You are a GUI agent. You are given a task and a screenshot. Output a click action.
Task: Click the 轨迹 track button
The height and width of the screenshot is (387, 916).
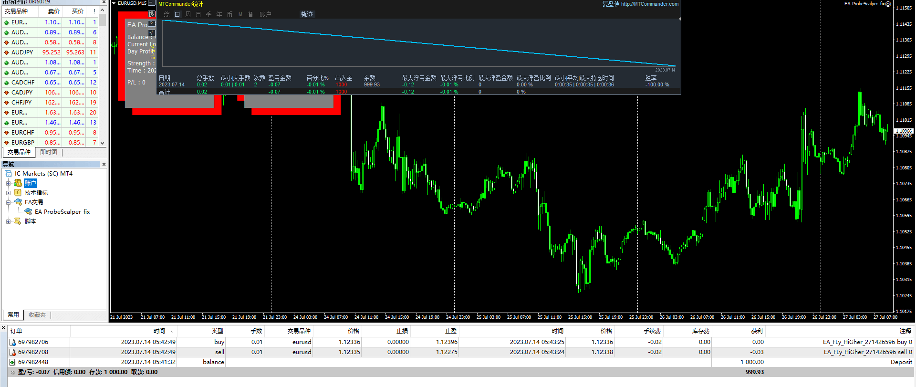[x=307, y=14]
